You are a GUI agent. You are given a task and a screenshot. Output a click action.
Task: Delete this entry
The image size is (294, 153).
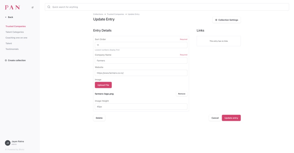pos(99,118)
